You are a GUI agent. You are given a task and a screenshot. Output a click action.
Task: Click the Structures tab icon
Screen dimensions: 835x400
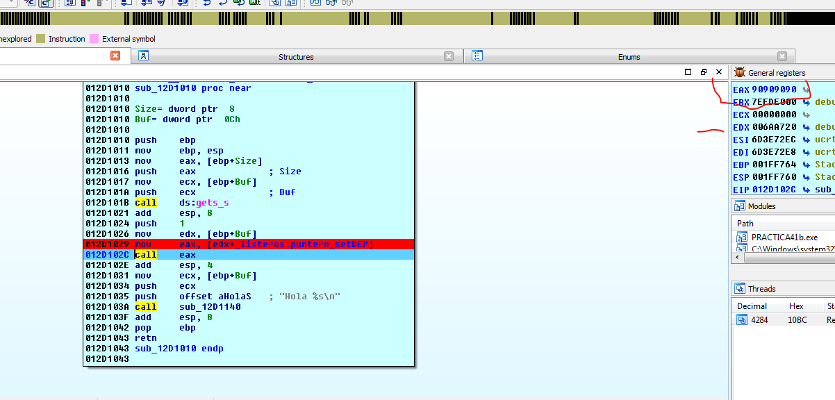[144, 56]
